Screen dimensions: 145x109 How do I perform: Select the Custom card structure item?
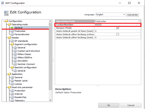coord(28,51)
